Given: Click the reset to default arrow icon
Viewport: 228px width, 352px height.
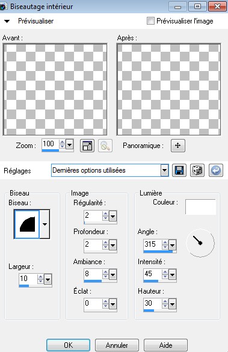Looking at the screenshot, I should coord(216,170).
